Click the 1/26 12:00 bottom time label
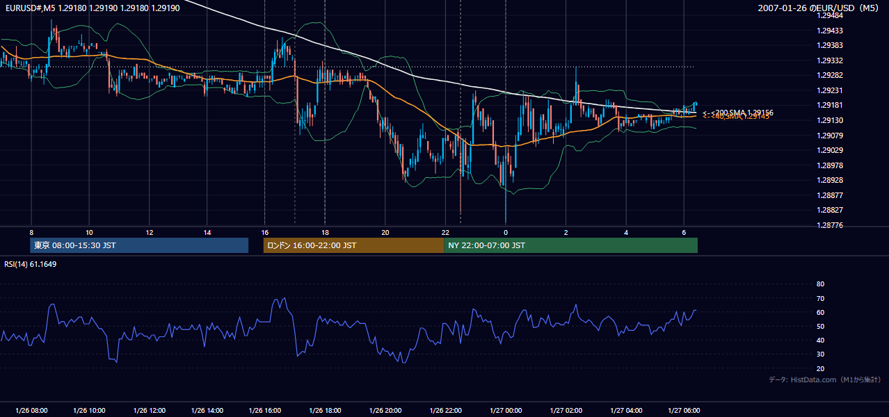The height and width of the screenshot is (417, 889). coord(150,411)
